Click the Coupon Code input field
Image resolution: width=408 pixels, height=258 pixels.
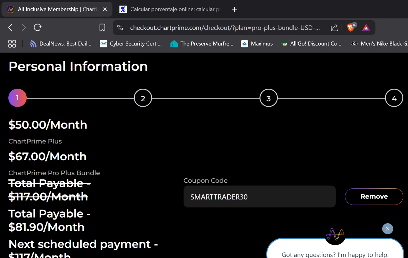(259, 197)
